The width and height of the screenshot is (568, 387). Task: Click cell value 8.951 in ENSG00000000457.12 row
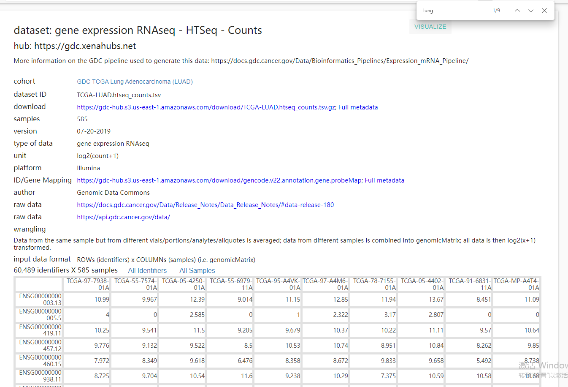point(388,346)
